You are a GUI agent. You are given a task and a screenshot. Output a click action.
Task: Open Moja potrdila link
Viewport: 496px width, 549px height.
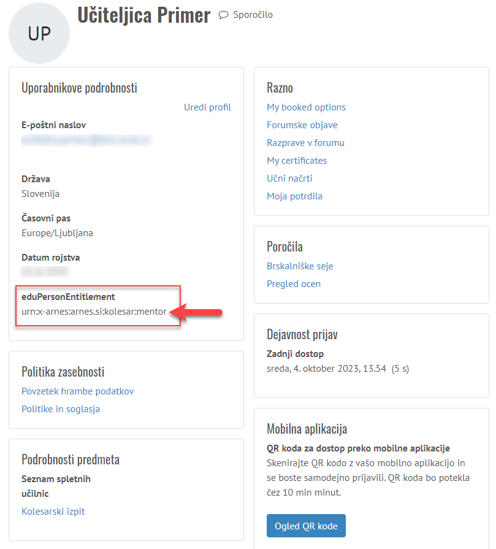[x=294, y=196]
